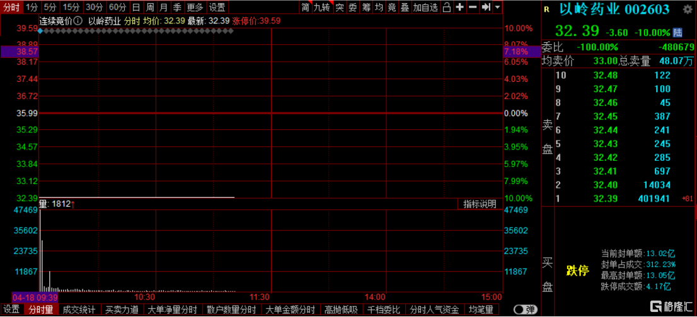
Task: Toggle the 弹 switch at bottom
Action: (524, 309)
